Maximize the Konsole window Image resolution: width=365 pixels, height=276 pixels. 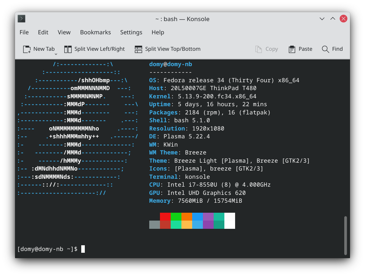(x=333, y=19)
